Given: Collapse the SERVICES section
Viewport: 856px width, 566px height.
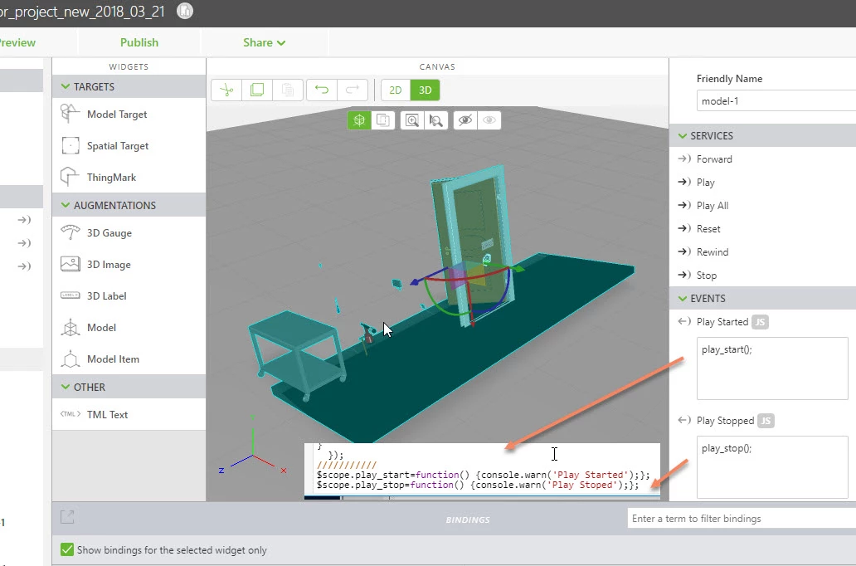Looking at the screenshot, I should point(683,135).
